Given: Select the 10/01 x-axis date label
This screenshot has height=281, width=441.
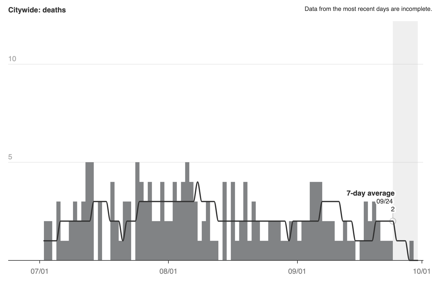Looking at the screenshot, I should 421,271.
